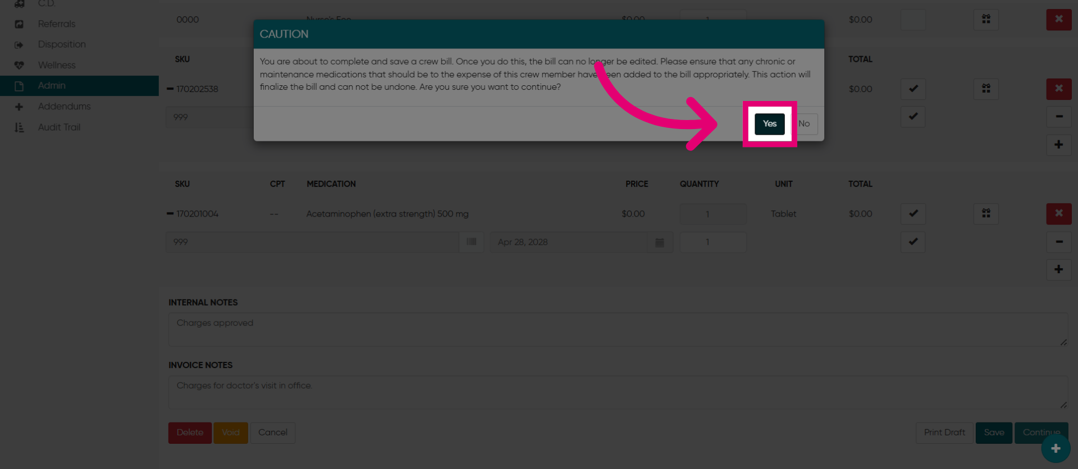The image size is (1078, 469).
Task: Click the Internal Notes text area
Action: (x=618, y=329)
